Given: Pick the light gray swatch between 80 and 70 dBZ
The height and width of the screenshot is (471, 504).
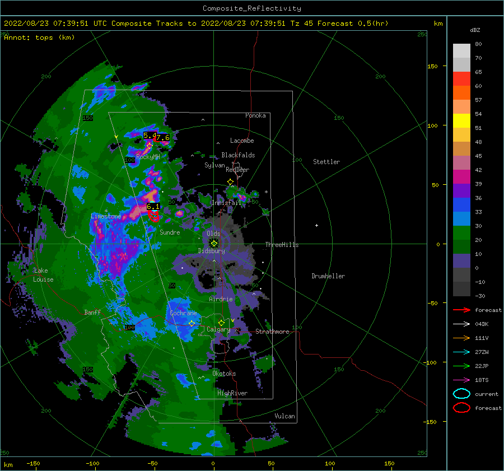Looking at the screenshot, I should click(461, 51).
